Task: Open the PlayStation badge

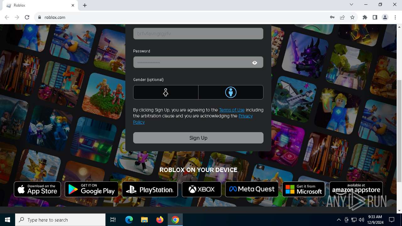Action: (150, 189)
